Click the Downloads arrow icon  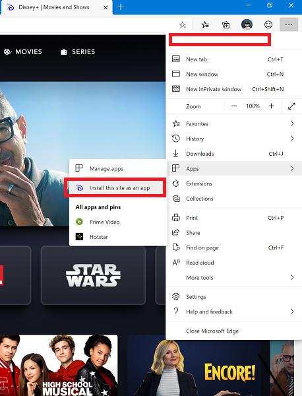tap(176, 153)
